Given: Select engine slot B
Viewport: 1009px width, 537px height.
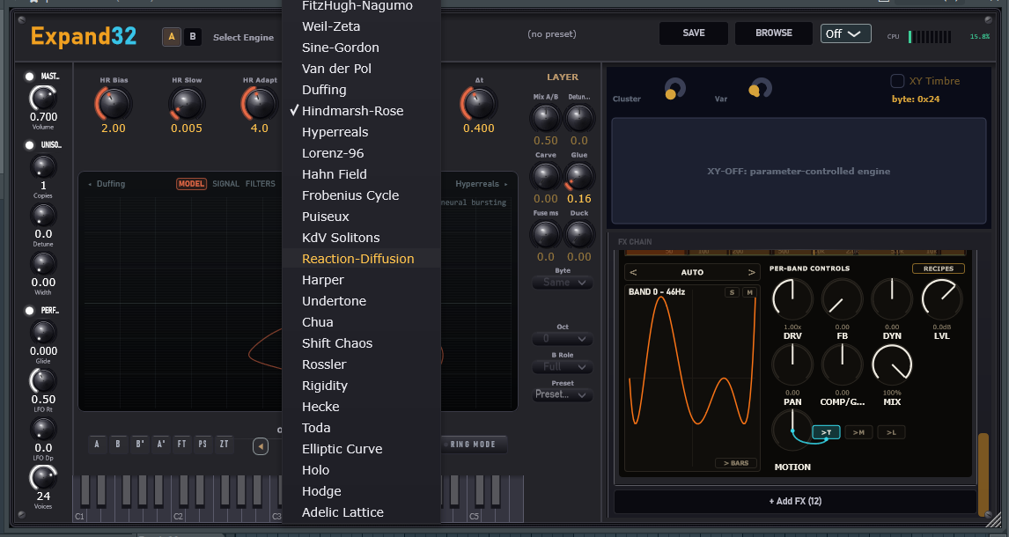Looking at the screenshot, I should point(193,37).
